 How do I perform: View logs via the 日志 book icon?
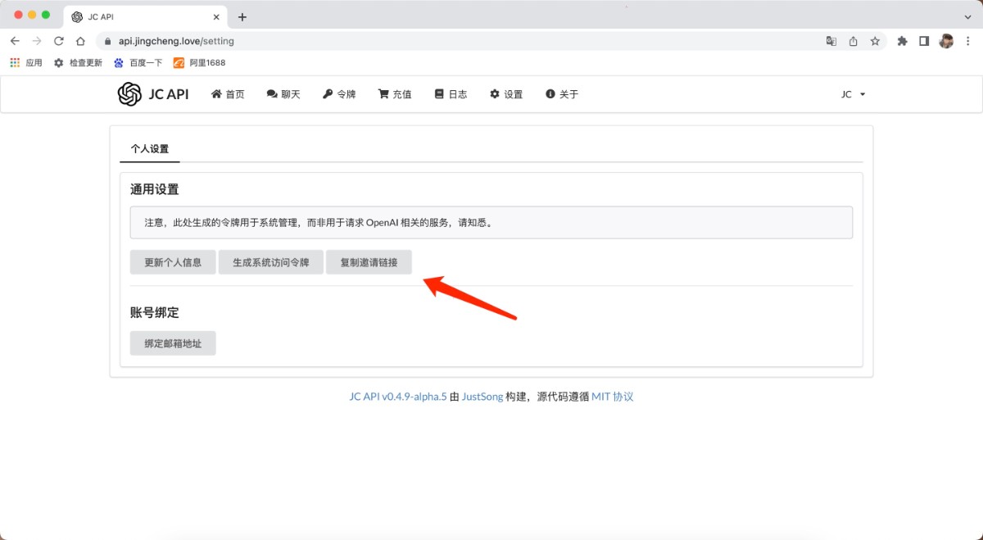coord(438,93)
